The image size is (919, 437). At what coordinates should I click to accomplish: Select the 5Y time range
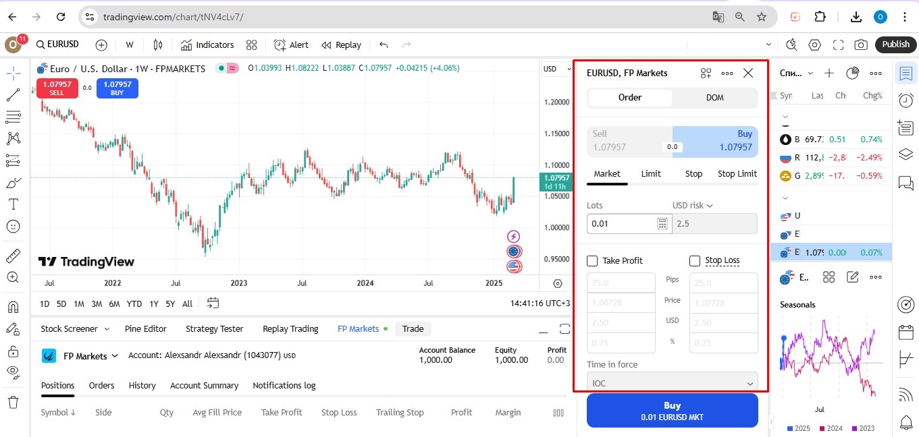click(170, 303)
